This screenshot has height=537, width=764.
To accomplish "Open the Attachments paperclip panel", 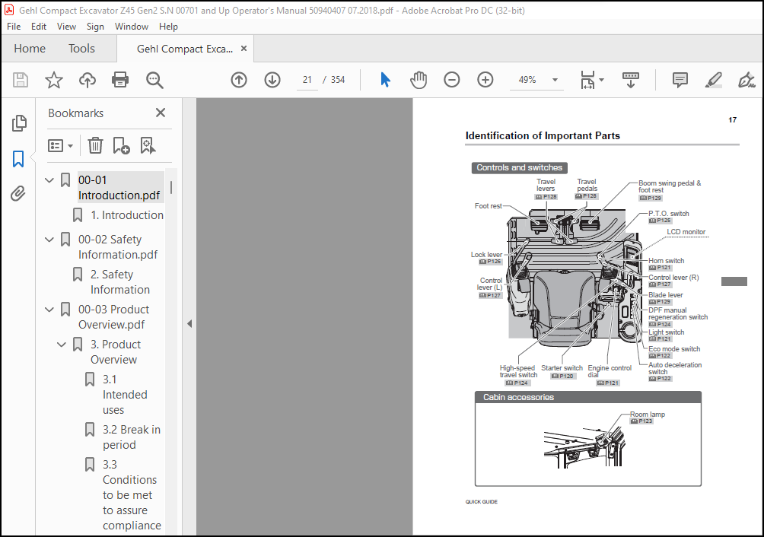I will point(18,194).
